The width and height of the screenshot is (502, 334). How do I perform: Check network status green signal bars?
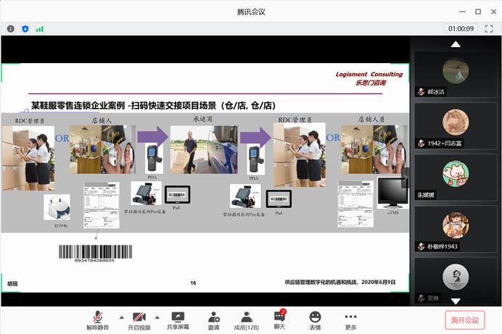pyautogui.click(x=40, y=29)
